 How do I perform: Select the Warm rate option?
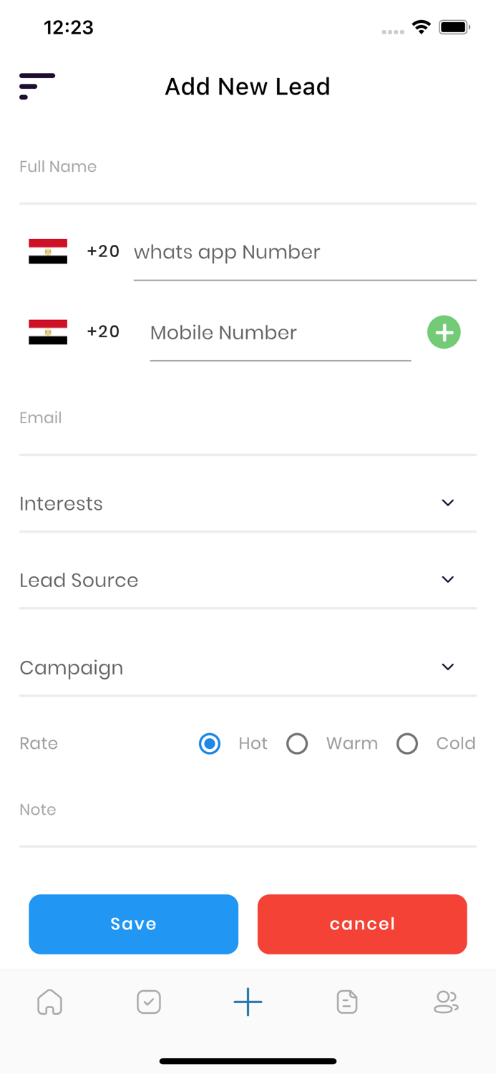point(297,744)
